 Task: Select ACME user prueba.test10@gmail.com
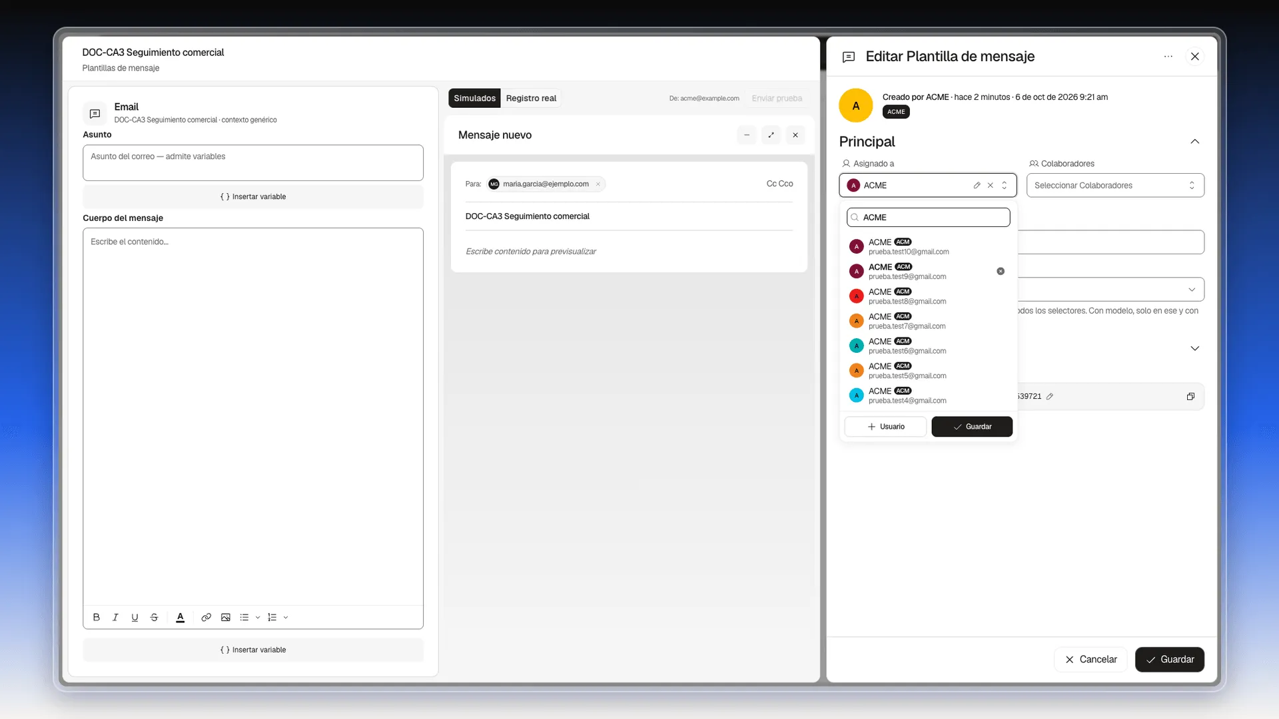[929, 247]
